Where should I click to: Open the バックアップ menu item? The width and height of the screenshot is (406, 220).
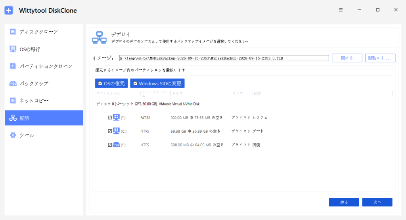[44, 84]
